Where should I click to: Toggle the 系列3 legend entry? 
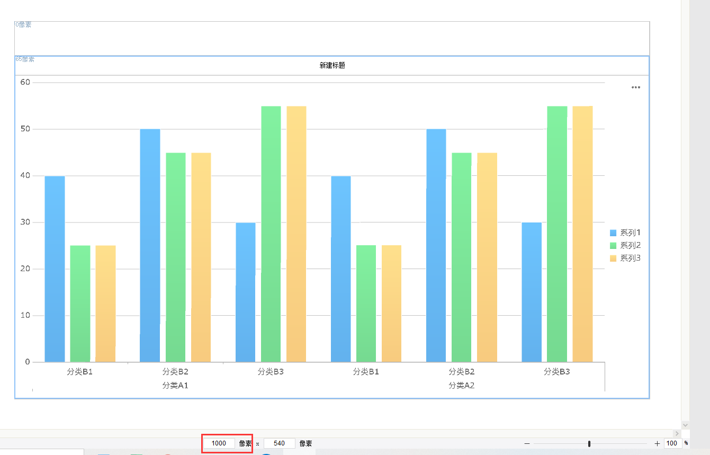coord(625,258)
